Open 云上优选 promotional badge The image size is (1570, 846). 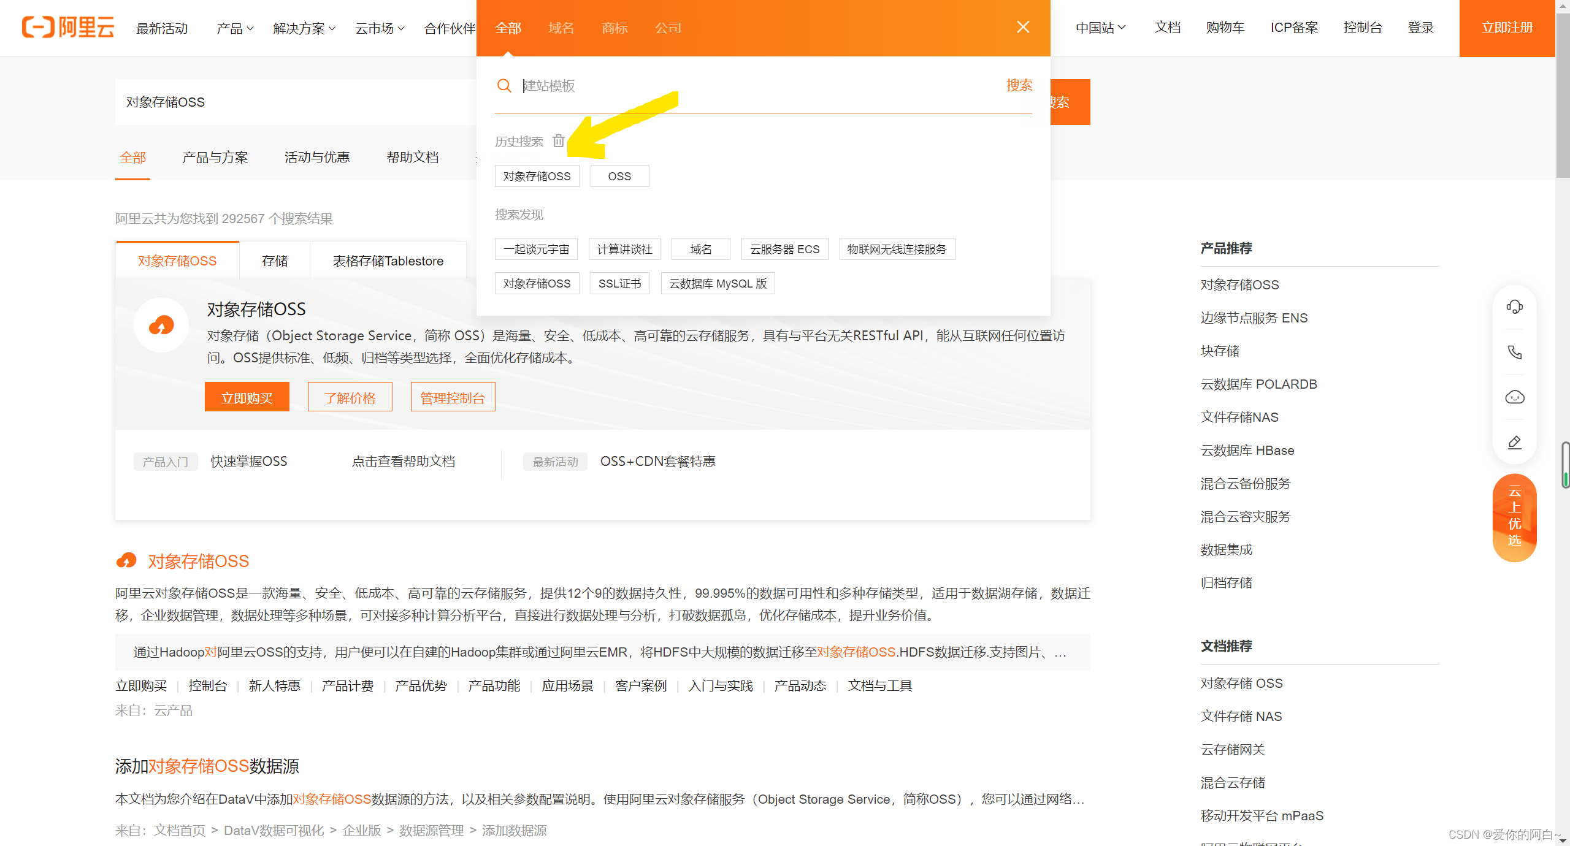tap(1514, 517)
